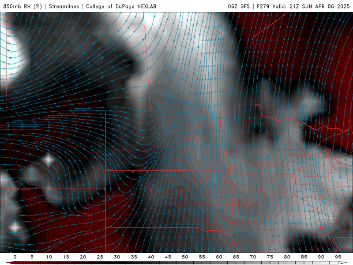Click the "35" colorbar scale label

tap(134, 257)
